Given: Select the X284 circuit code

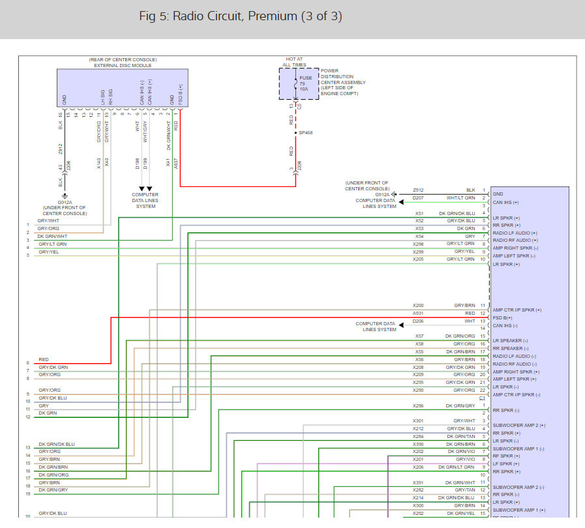Looking at the screenshot, I should tap(418, 437).
